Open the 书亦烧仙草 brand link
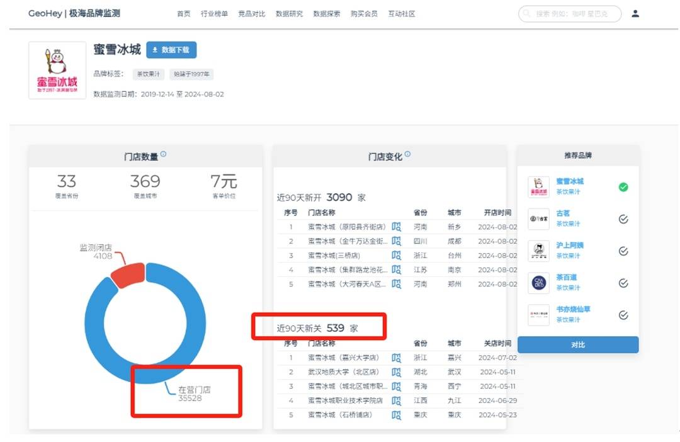Viewport: 680px width, 442px height. click(574, 309)
